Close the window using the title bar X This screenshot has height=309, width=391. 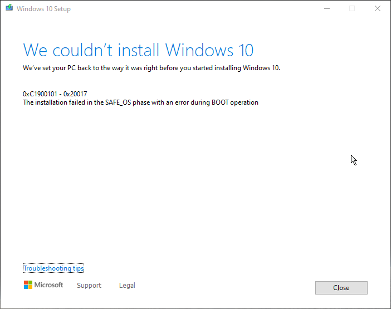tap(378, 8)
